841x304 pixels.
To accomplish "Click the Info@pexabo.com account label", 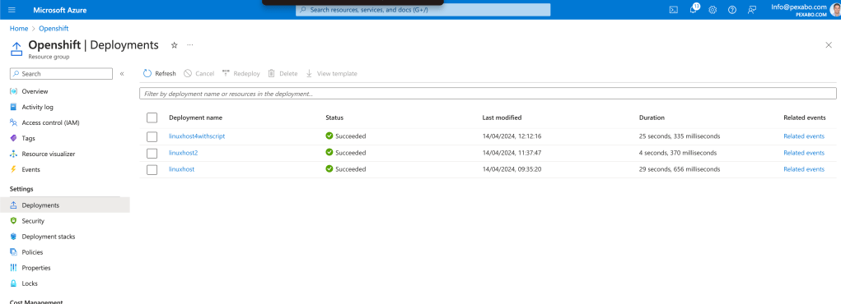I will 798,7.
